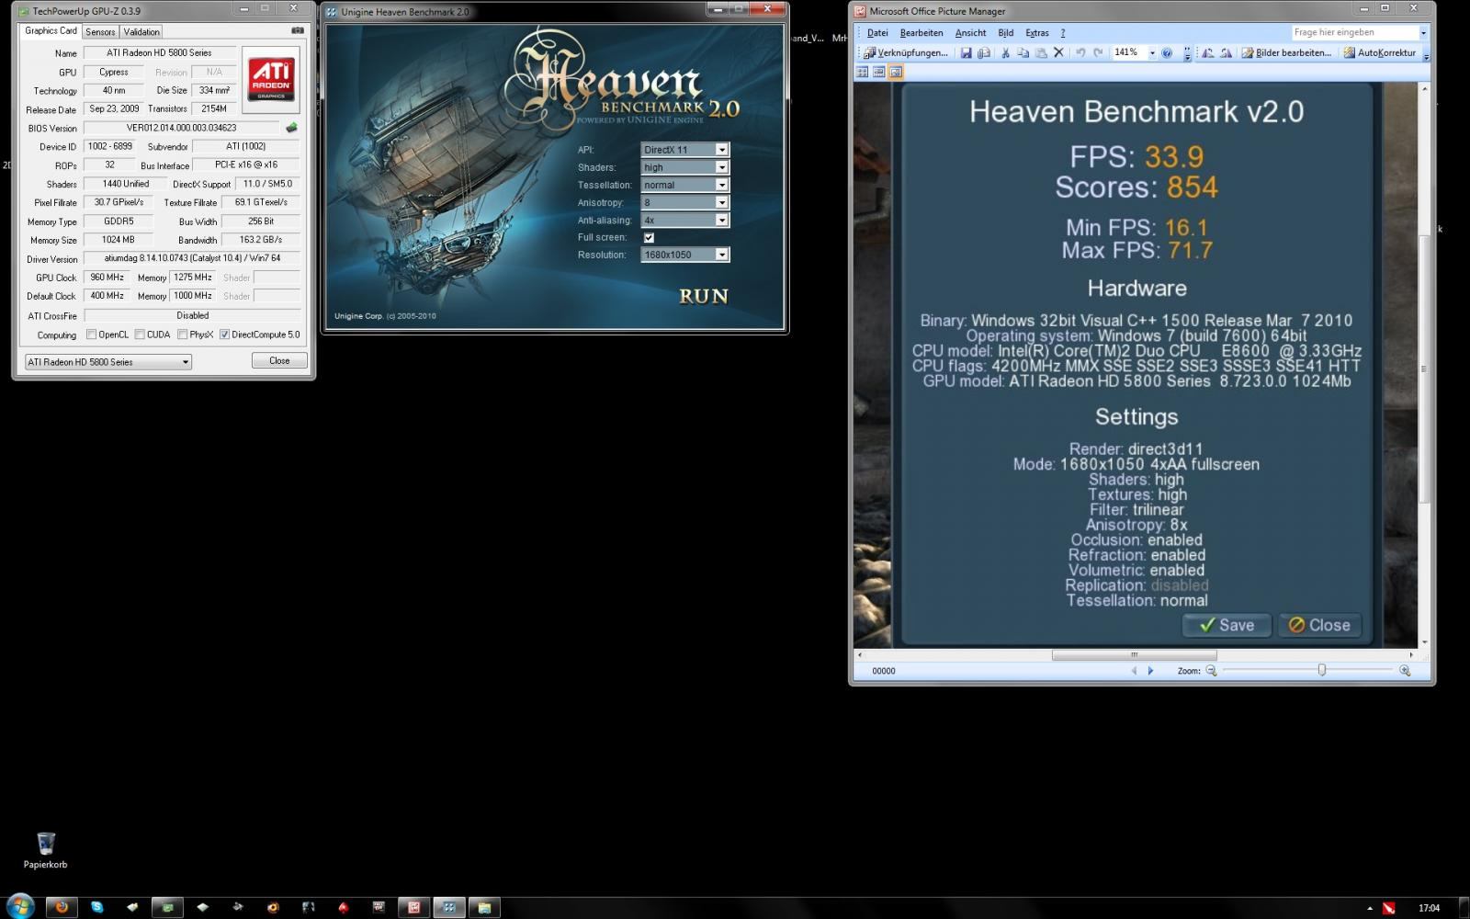Click Close in Heaven Benchmark results image
This screenshot has width=1470, height=919.
[x=1319, y=625]
